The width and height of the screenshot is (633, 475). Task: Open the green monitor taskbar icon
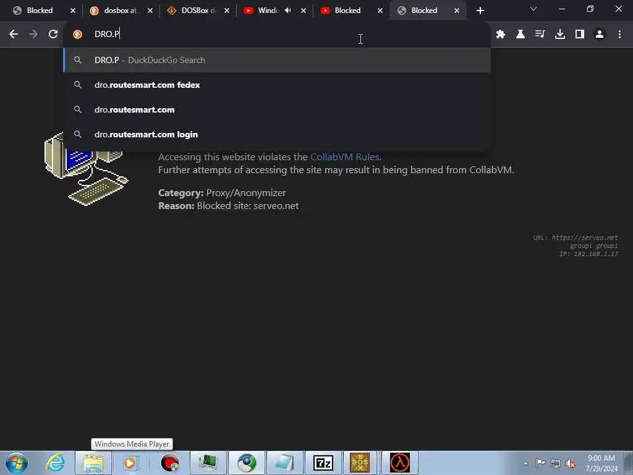(x=208, y=463)
